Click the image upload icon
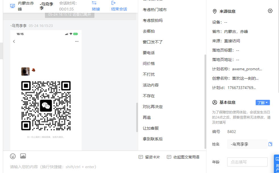This screenshot has width=279, height=173. tap(23, 156)
